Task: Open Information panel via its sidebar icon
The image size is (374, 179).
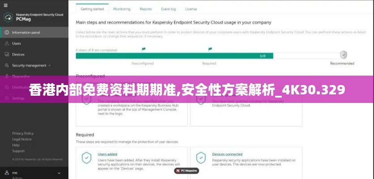Action: point(7,33)
